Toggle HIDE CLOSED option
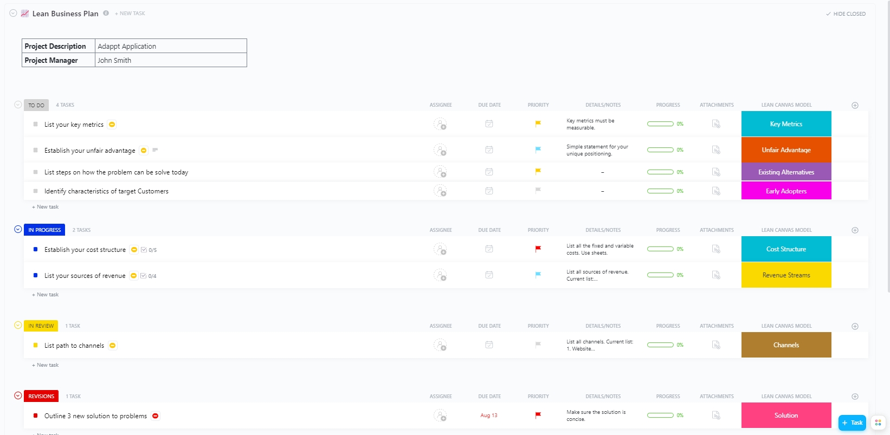Image resolution: width=890 pixels, height=435 pixels. click(846, 14)
